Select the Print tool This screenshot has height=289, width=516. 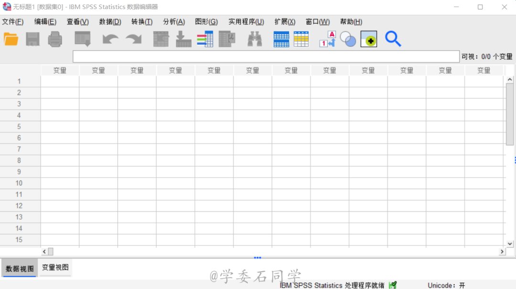pyautogui.click(x=54, y=39)
